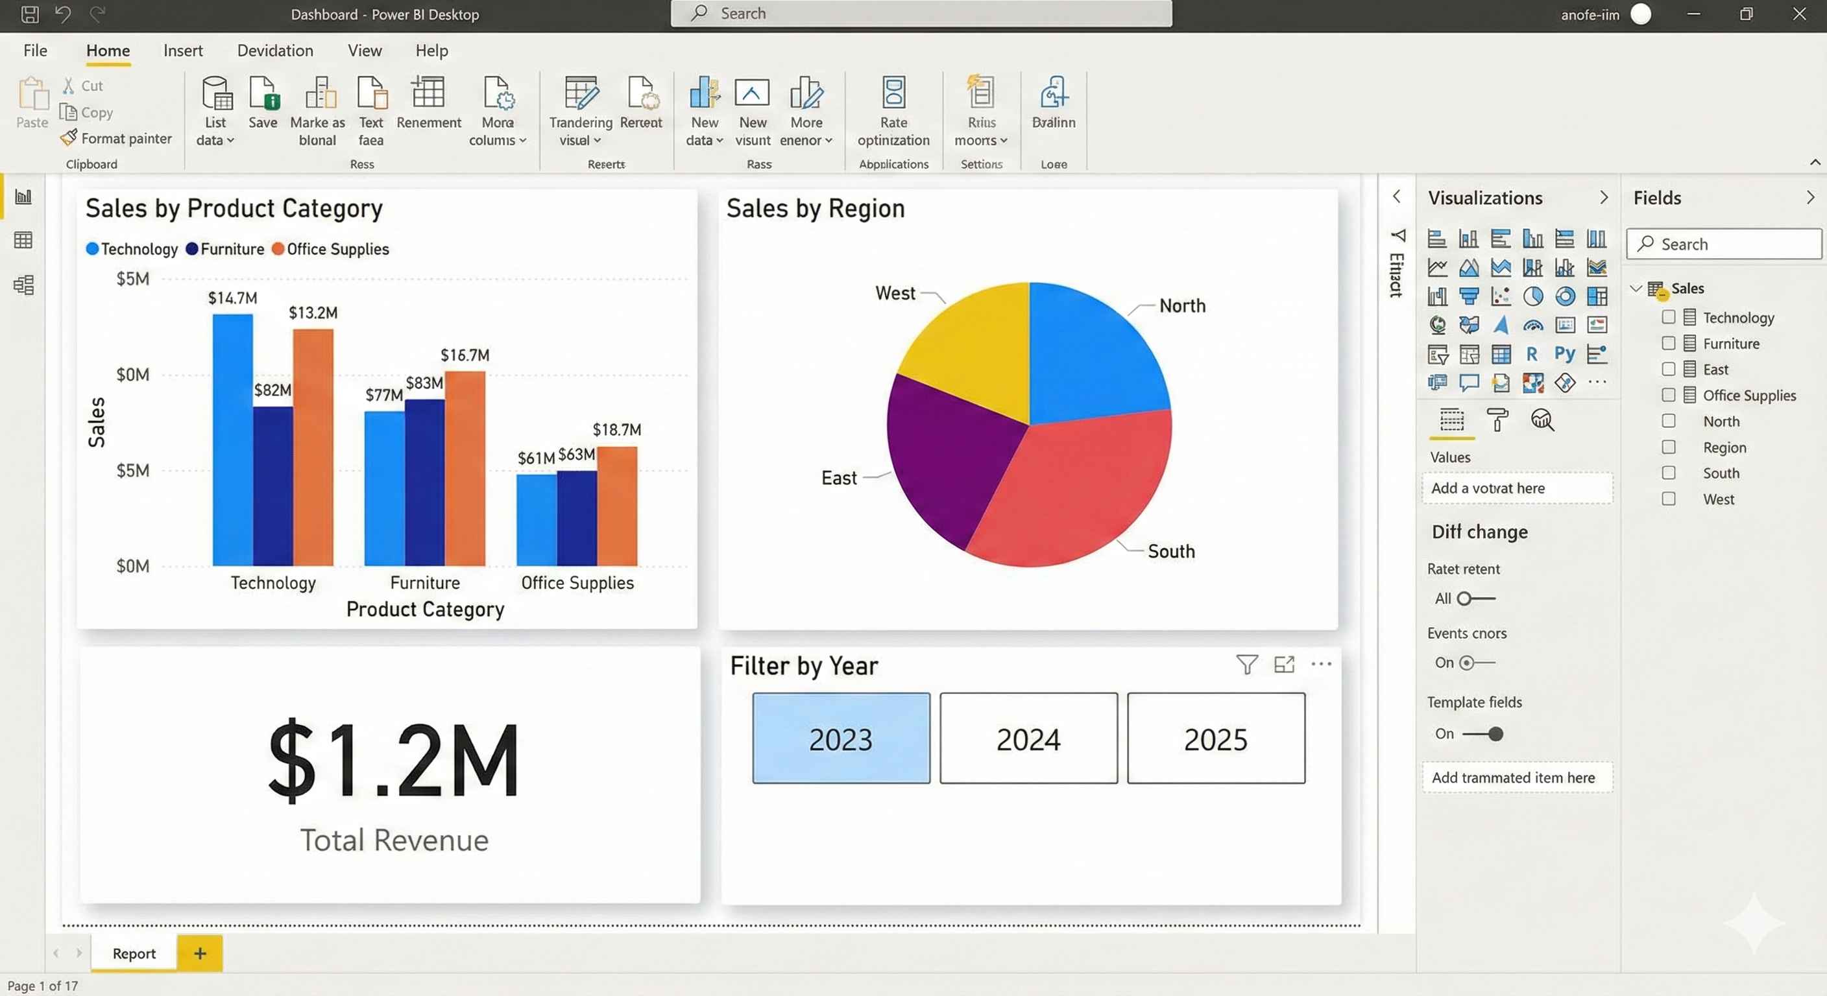Open the Model view icon in sidebar
This screenshot has width=1827, height=996.
(23, 285)
